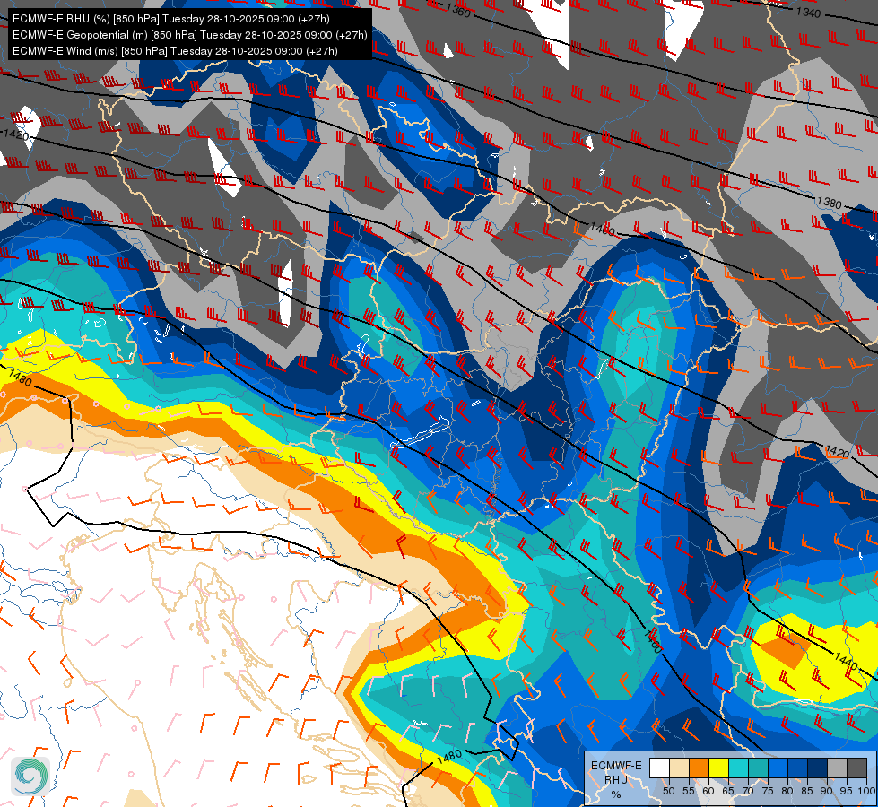
Task: Click the legend value 75
Action: [768, 791]
